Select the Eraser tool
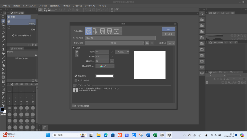This screenshot has width=247, height=139. [x=3, y=49]
